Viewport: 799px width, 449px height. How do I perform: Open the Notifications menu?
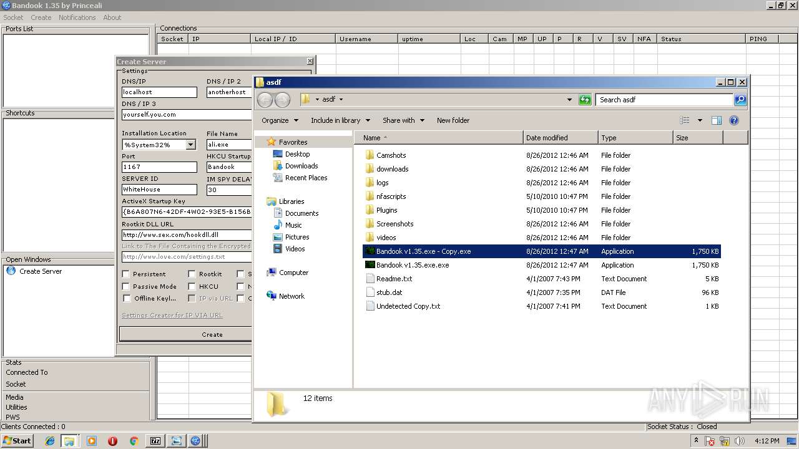[77, 17]
